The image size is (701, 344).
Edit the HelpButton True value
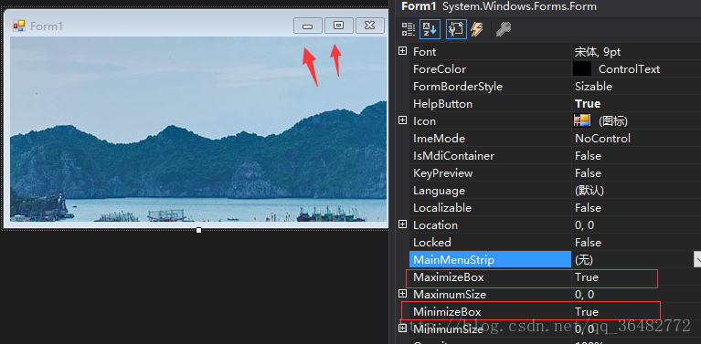pyautogui.click(x=588, y=103)
